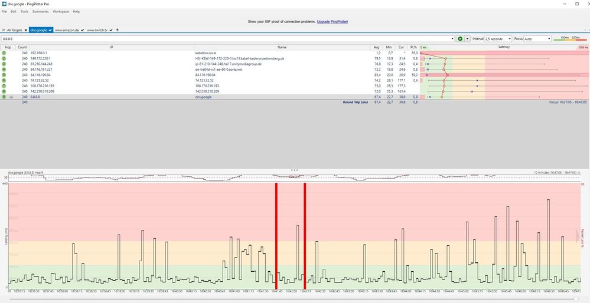Click the 59,2 packet loss value for hop 5

tap(414, 75)
